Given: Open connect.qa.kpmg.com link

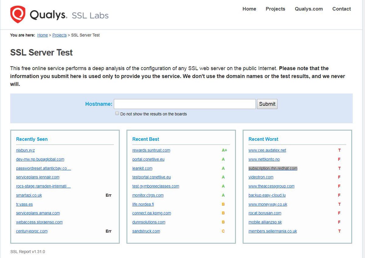Looking at the screenshot, I should click(151, 213).
